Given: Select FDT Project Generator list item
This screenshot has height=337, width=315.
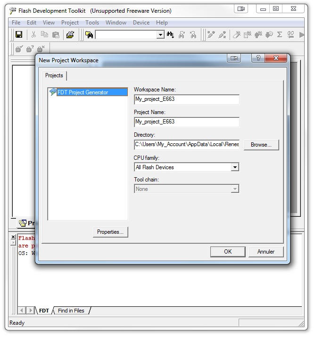Looking at the screenshot, I should tap(88, 92).
